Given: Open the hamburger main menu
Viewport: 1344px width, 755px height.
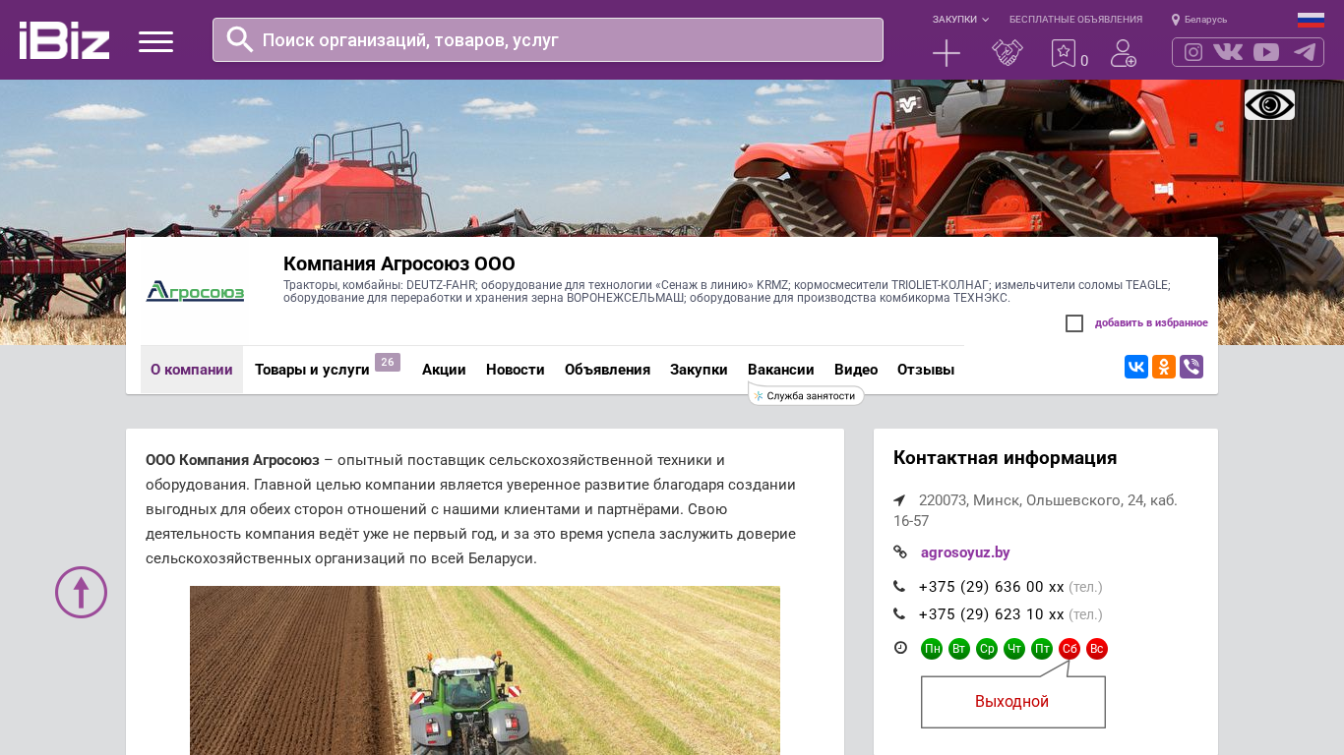Looking at the screenshot, I should coord(155,41).
